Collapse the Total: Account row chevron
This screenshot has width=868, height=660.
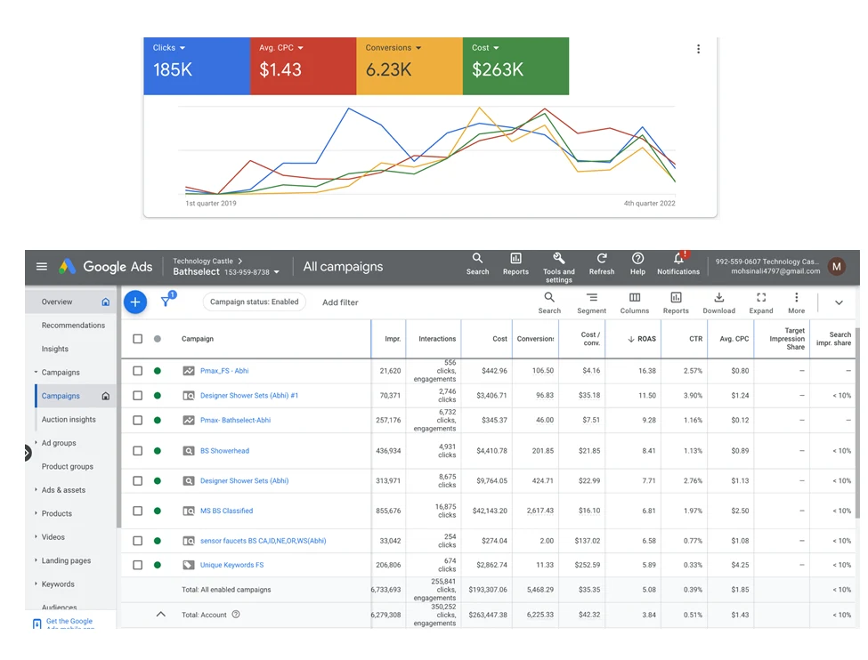coord(161,615)
